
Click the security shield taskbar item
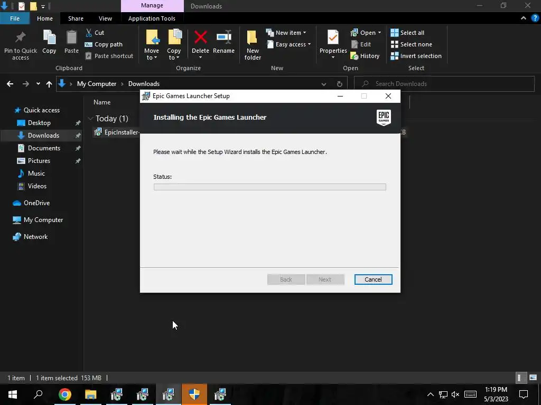point(194,394)
